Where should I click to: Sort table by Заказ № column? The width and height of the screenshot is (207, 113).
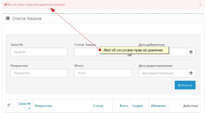click(24, 104)
